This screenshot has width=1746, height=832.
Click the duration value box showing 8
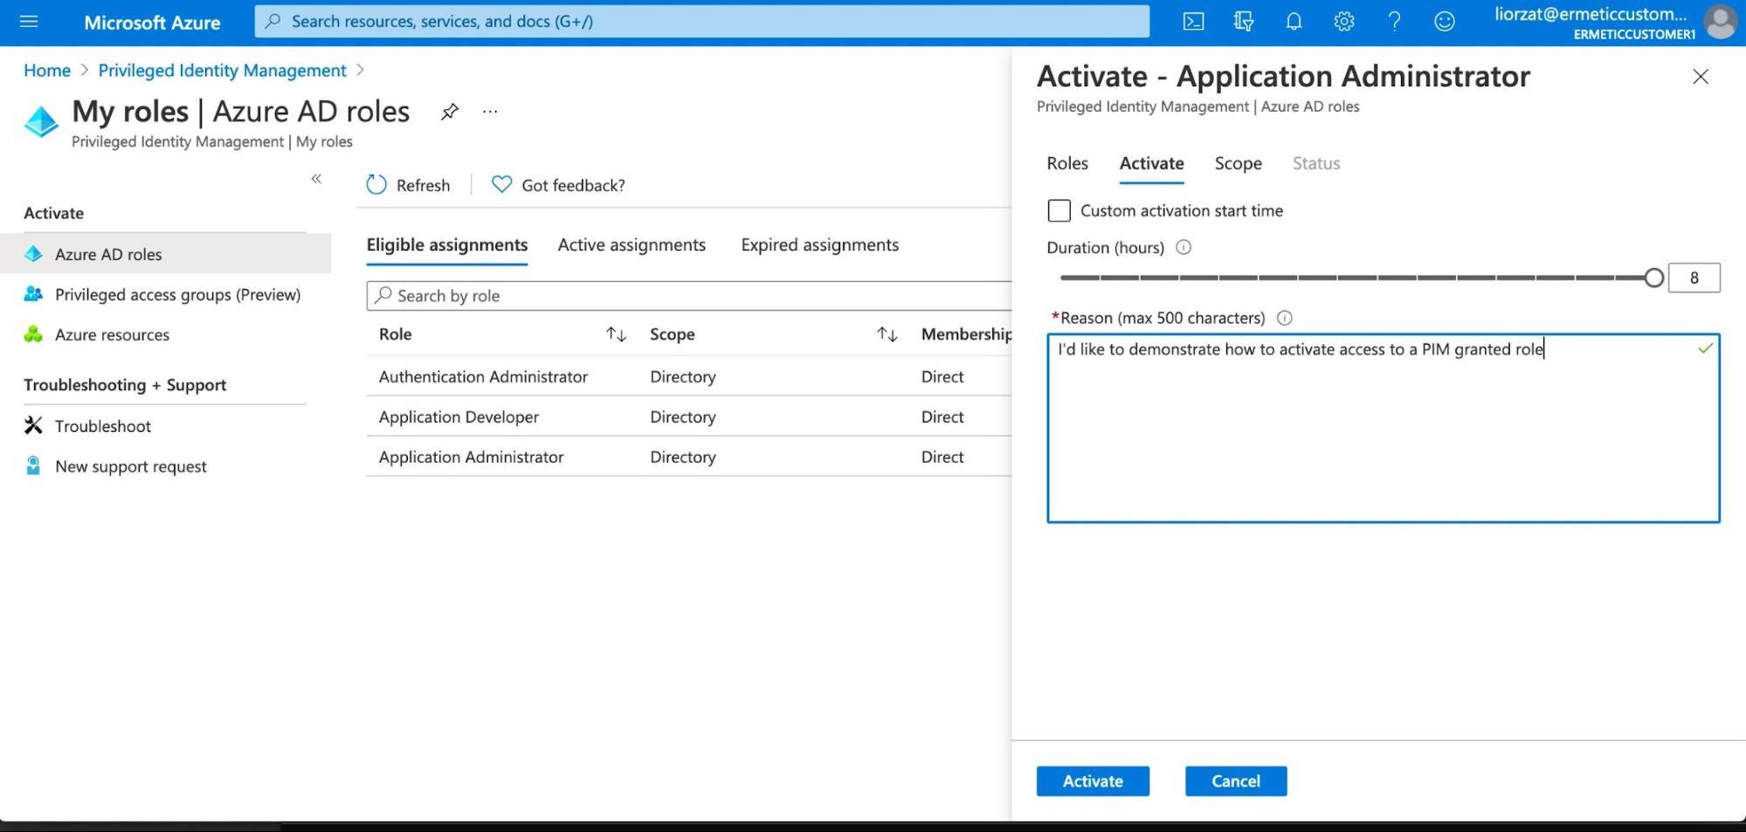[1694, 278]
